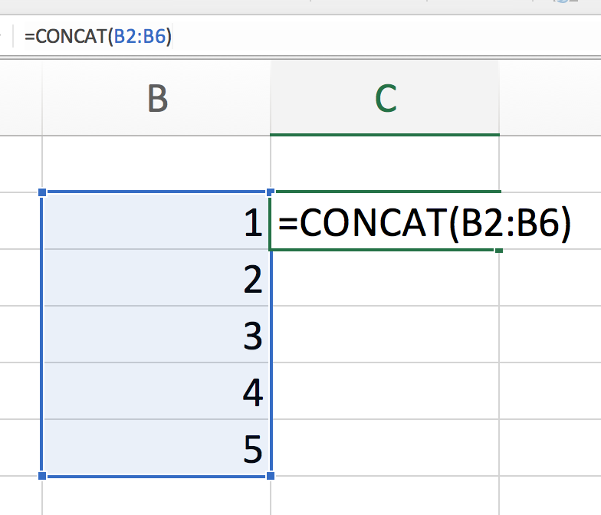Click the bottom-right handle of blue range
This screenshot has height=515, width=601.
(x=271, y=476)
